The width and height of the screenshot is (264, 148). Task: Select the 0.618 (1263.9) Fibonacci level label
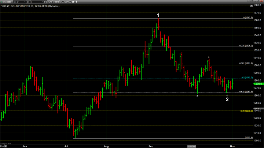tap(245, 92)
